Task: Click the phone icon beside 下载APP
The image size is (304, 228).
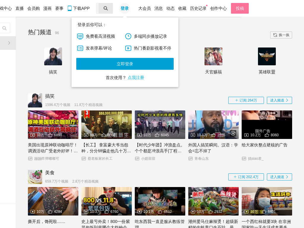Action: click(x=69, y=8)
